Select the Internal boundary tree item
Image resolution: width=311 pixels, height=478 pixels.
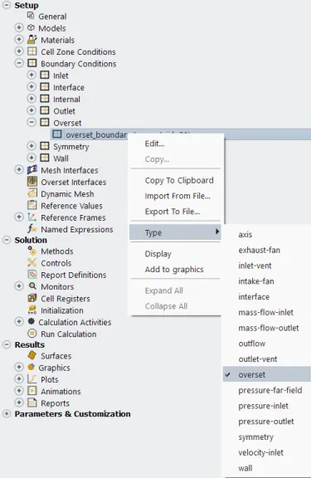pyautogui.click(x=66, y=100)
